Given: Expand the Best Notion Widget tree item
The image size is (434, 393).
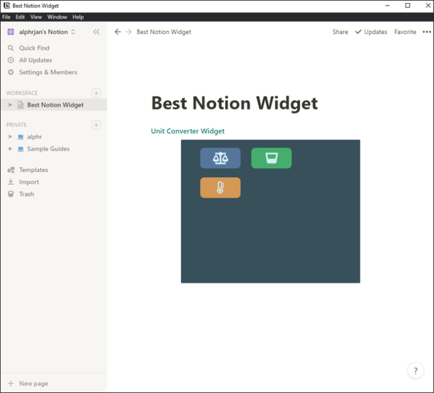Looking at the screenshot, I should click(10, 105).
